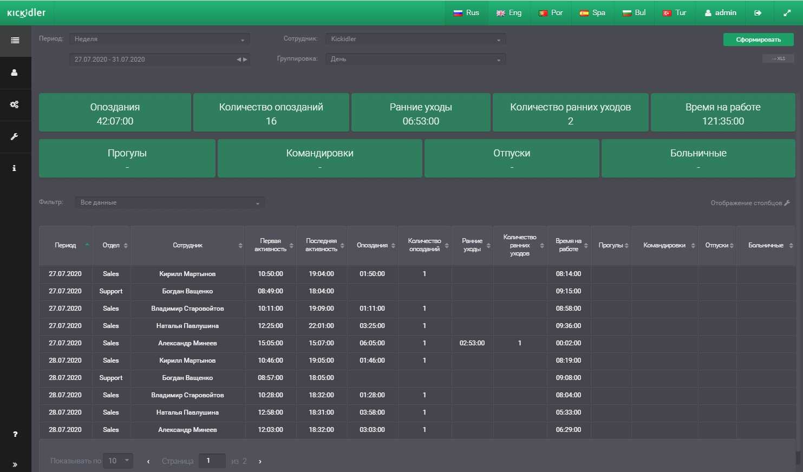The height and width of the screenshot is (472, 803).
Task: Switch language to Eng
Action: [x=509, y=13]
